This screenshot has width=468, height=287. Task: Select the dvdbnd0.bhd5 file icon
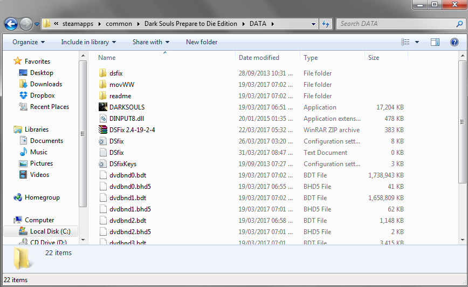point(102,186)
